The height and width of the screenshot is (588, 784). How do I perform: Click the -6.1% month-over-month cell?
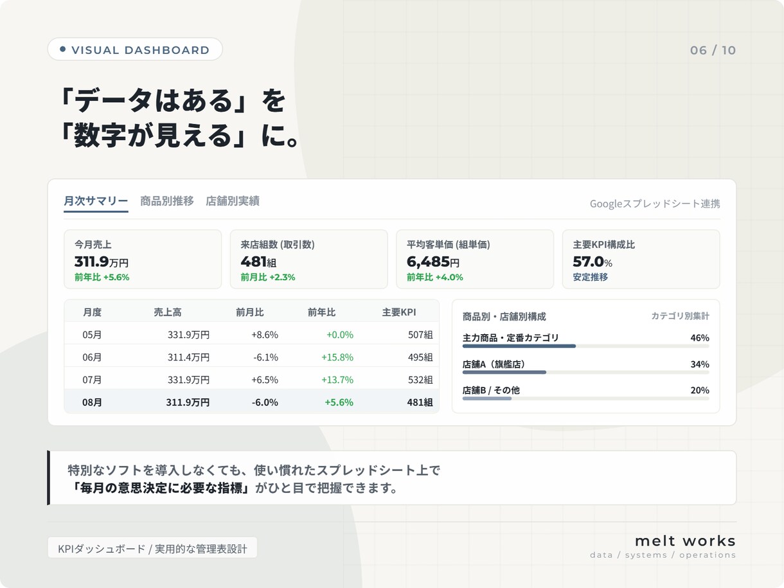(x=266, y=357)
